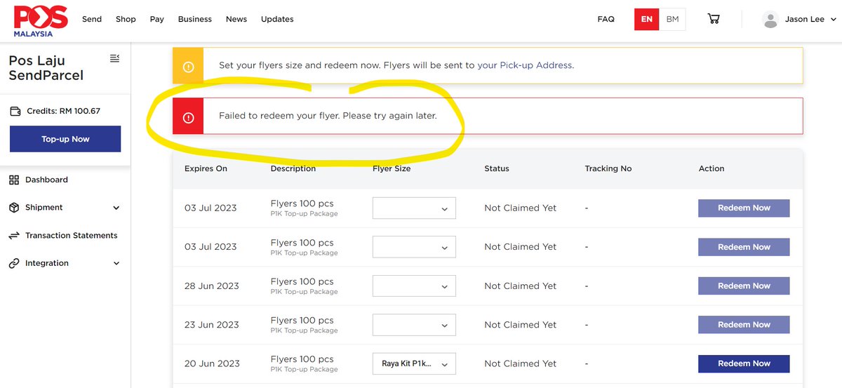Open Flyer Size dropdown for first 03 Jul 2023 row
842x388 pixels.
click(414, 208)
